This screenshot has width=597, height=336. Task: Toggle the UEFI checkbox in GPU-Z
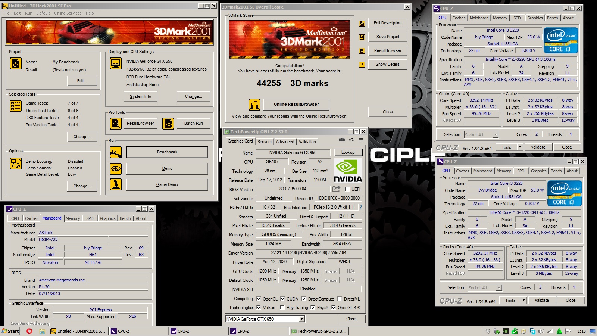point(347,189)
